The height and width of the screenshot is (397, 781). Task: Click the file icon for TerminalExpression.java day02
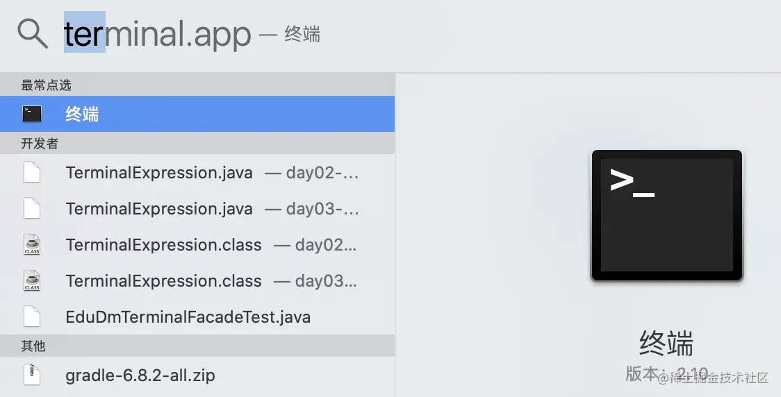pos(32,172)
